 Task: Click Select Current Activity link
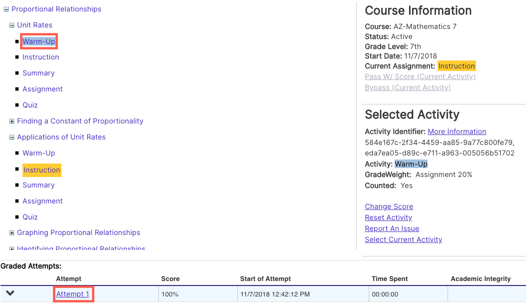(403, 239)
